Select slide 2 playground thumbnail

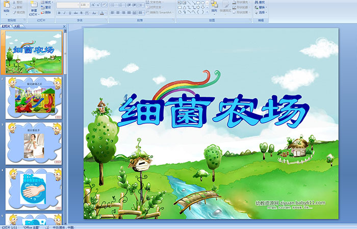click(x=34, y=98)
